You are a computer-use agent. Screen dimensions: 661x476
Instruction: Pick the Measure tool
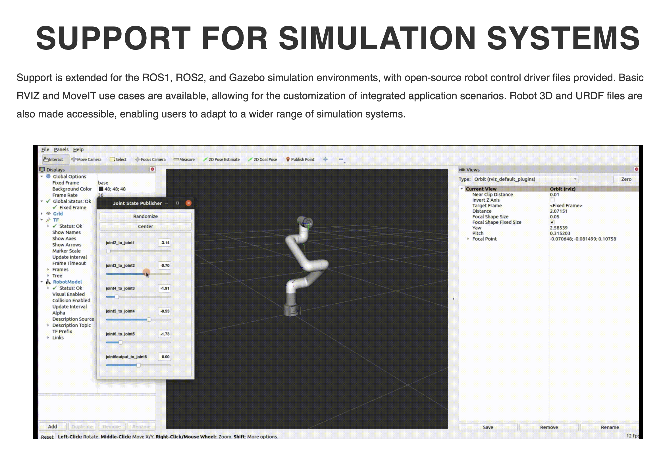pos(184,160)
